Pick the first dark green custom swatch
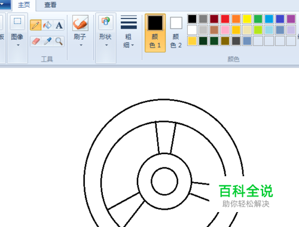The height and width of the screenshot is (227, 299). point(203,41)
